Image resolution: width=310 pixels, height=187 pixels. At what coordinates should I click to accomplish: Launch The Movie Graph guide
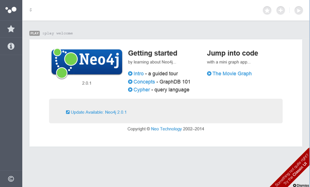pos(232,74)
